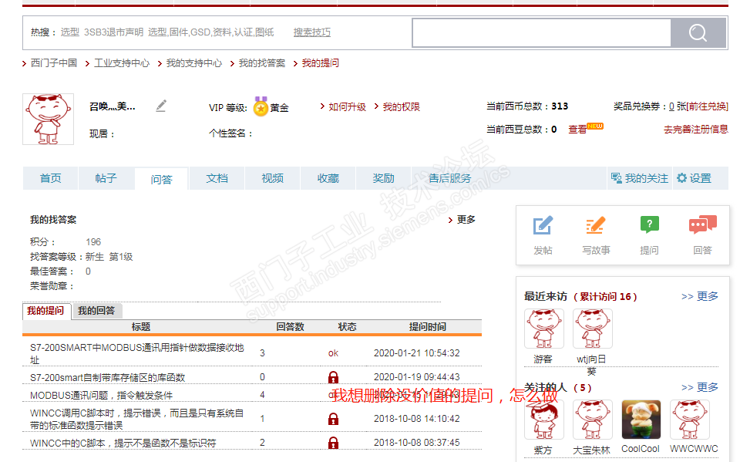Click the 提问时间 column header

427,327
